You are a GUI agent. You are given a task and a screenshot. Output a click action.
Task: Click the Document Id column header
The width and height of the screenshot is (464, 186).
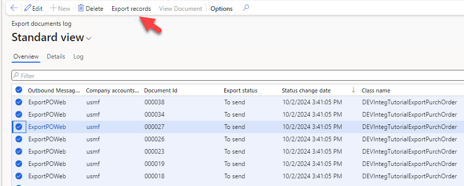point(160,90)
